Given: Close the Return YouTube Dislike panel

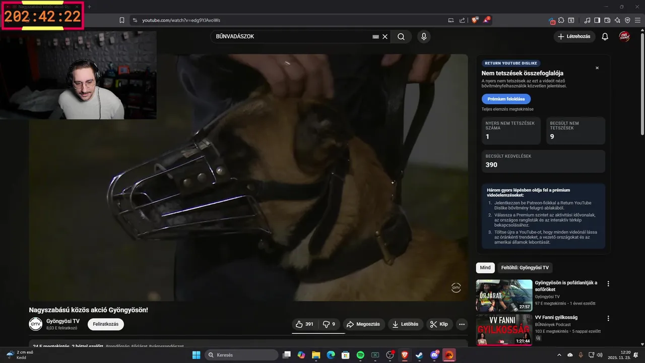Looking at the screenshot, I should (597, 68).
